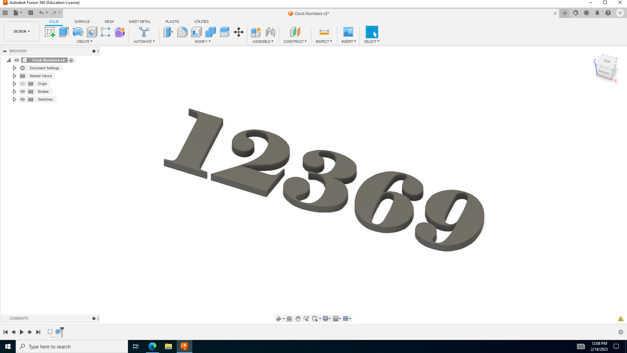Image resolution: width=627 pixels, height=353 pixels.
Task: Activate the Pan tool in navigation bar
Action: pyautogui.click(x=298, y=318)
